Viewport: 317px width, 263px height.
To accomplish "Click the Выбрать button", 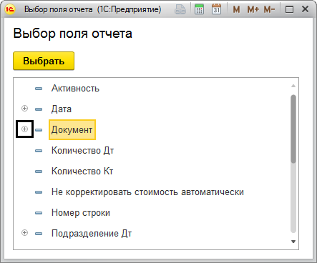I will [44, 61].
